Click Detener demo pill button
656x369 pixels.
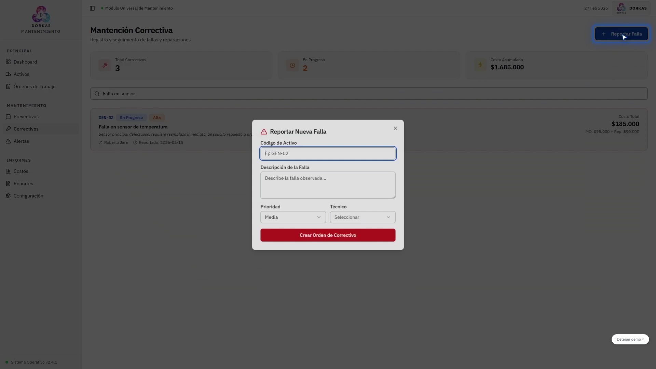click(630, 339)
